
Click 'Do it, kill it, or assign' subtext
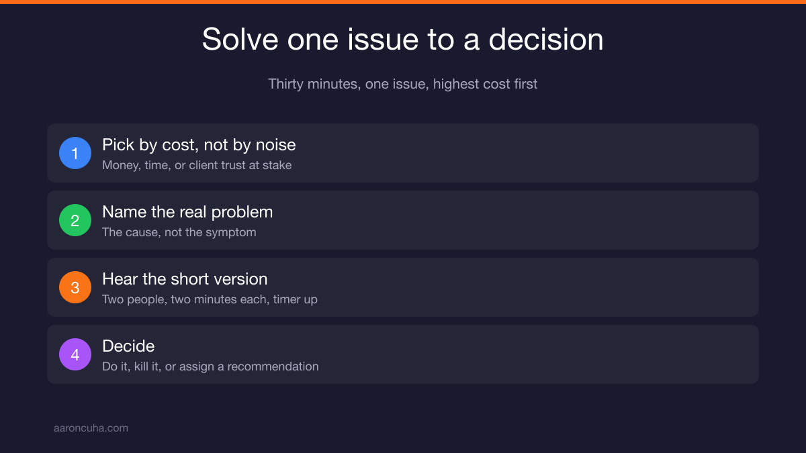point(210,366)
